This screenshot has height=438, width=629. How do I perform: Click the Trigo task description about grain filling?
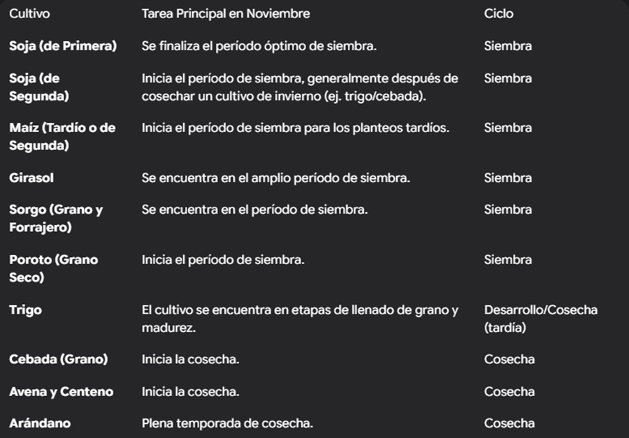300,318
